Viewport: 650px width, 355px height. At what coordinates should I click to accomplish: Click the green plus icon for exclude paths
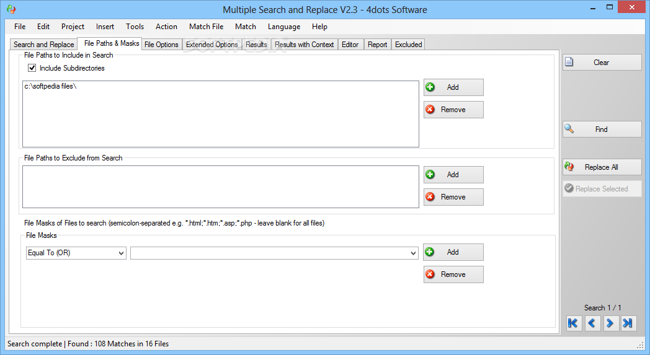pos(430,174)
